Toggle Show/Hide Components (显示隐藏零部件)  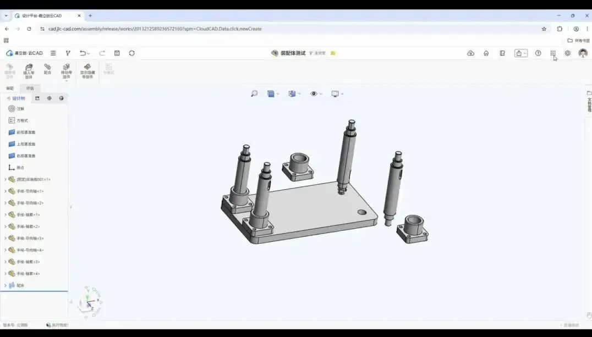[87, 70]
